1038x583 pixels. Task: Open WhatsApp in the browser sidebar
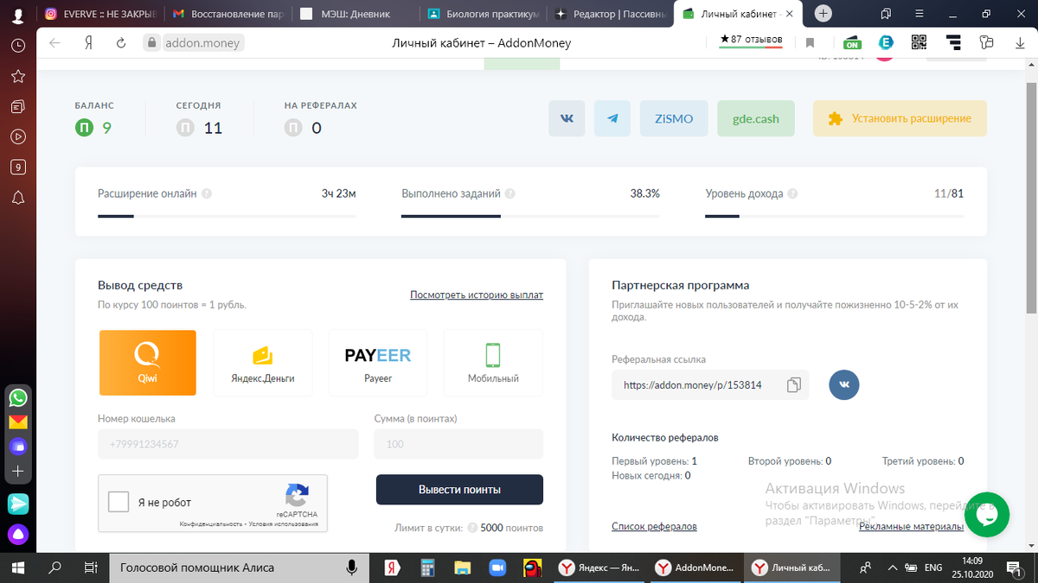point(17,398)
